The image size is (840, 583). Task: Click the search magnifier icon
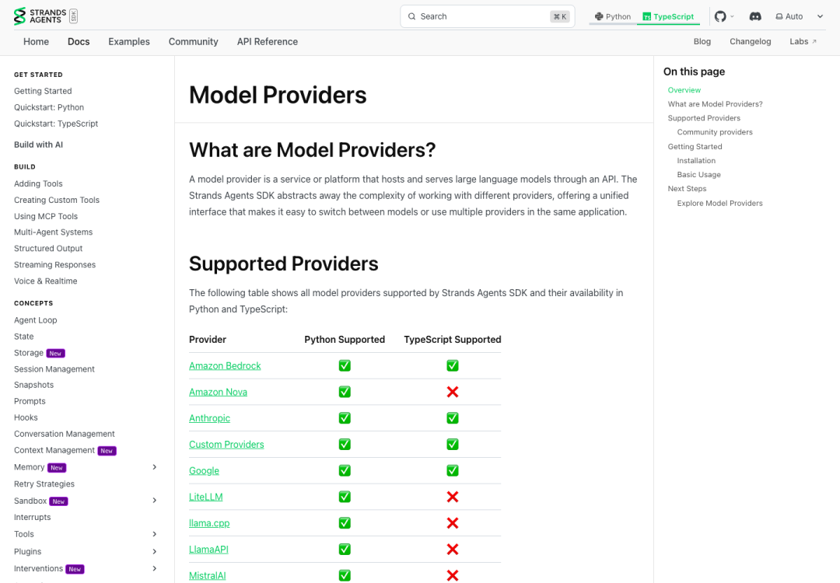tap(412, 16)
